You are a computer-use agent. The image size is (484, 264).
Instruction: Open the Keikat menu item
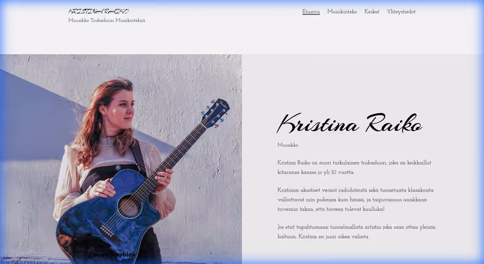371,11
